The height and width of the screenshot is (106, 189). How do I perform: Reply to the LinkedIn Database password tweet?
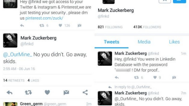(116, 77)
